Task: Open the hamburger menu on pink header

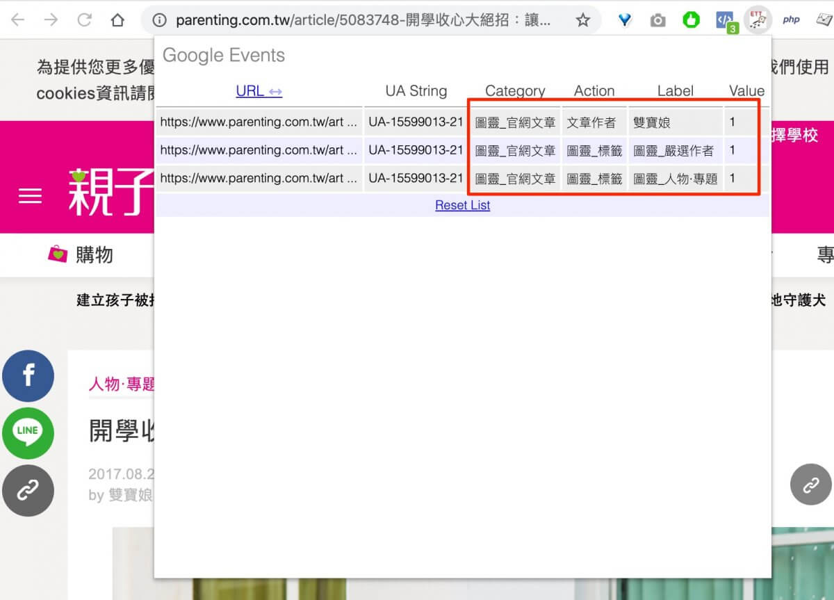Action: (x=30, y=196)
